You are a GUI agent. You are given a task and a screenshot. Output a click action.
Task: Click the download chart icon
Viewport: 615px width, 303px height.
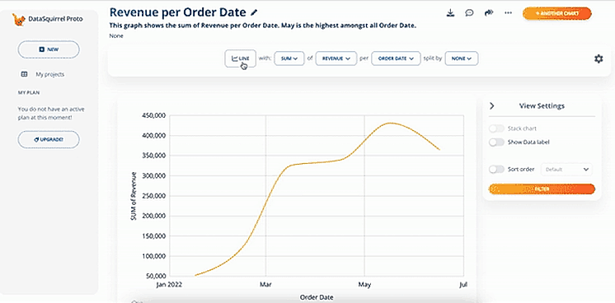pos(450,13)
